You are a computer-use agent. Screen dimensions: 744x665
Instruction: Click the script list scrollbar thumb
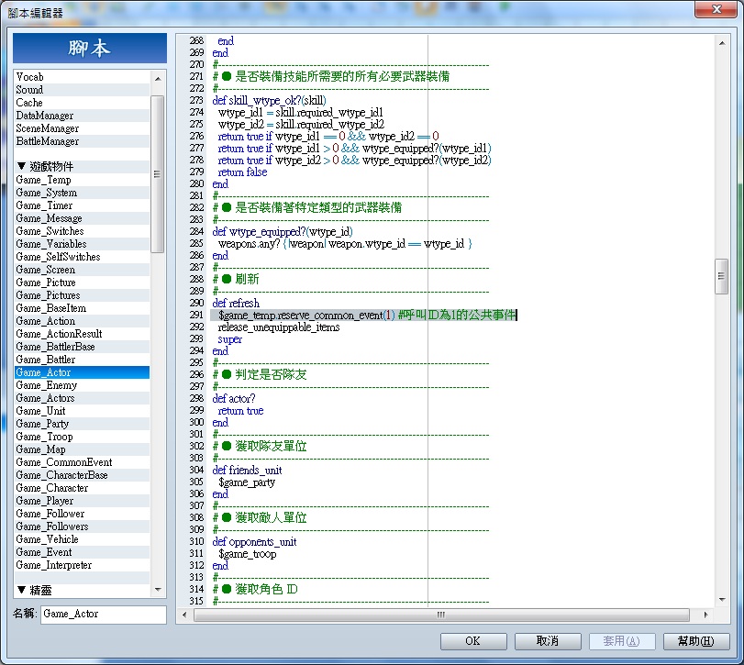pos(158,174)
